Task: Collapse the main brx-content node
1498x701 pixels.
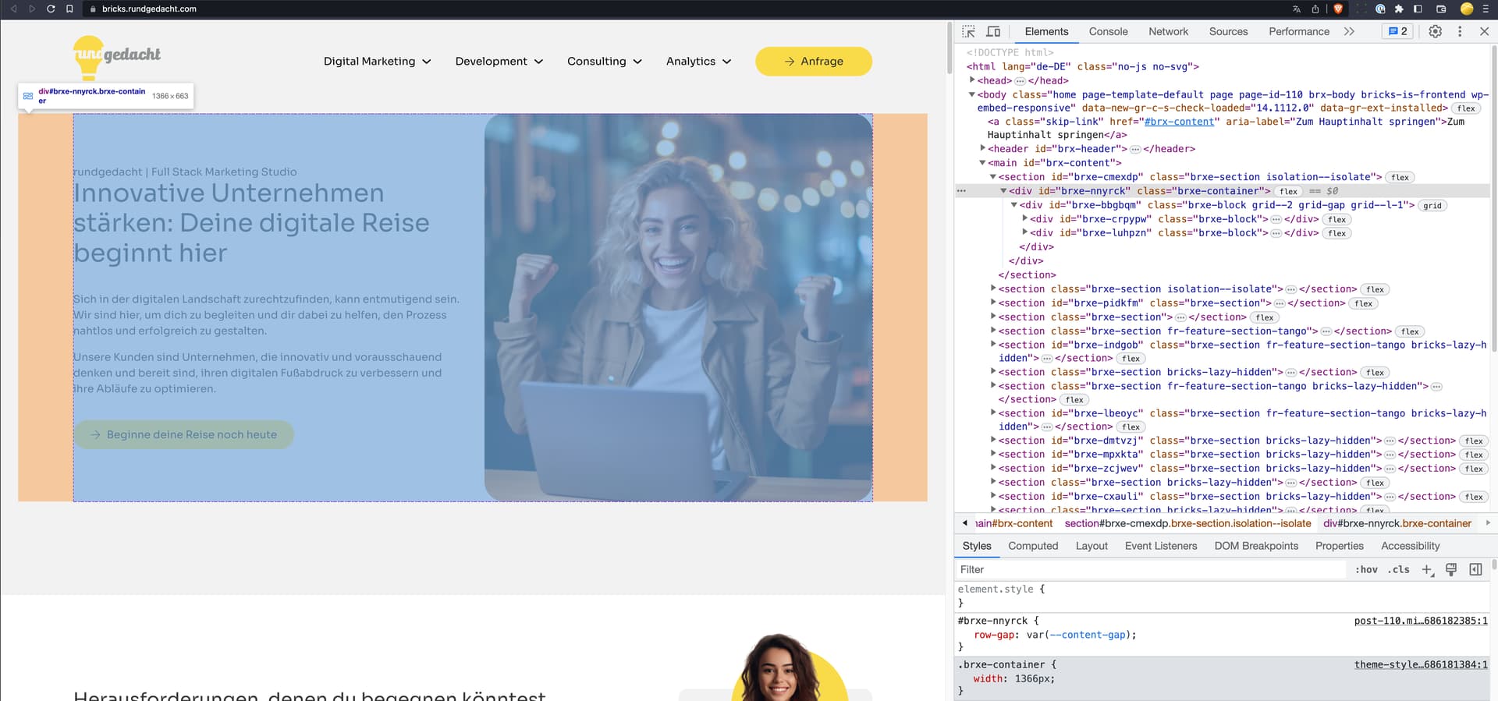Action: [983, 162]
